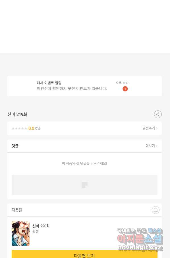Open the 신마 220화 cover thumbnail
170x258 pixels.
pos(20,233)
